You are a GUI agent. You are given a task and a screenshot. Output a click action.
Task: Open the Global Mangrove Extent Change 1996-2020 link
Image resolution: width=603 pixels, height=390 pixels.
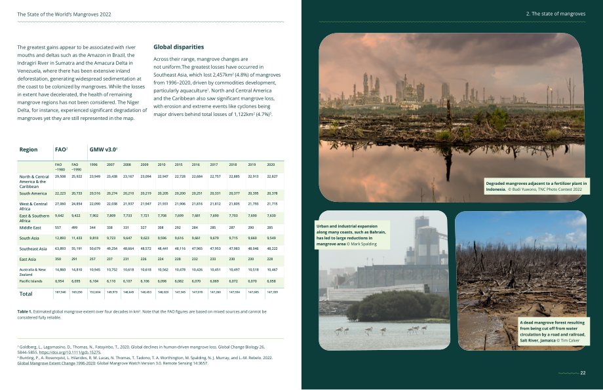pos(56,363)
